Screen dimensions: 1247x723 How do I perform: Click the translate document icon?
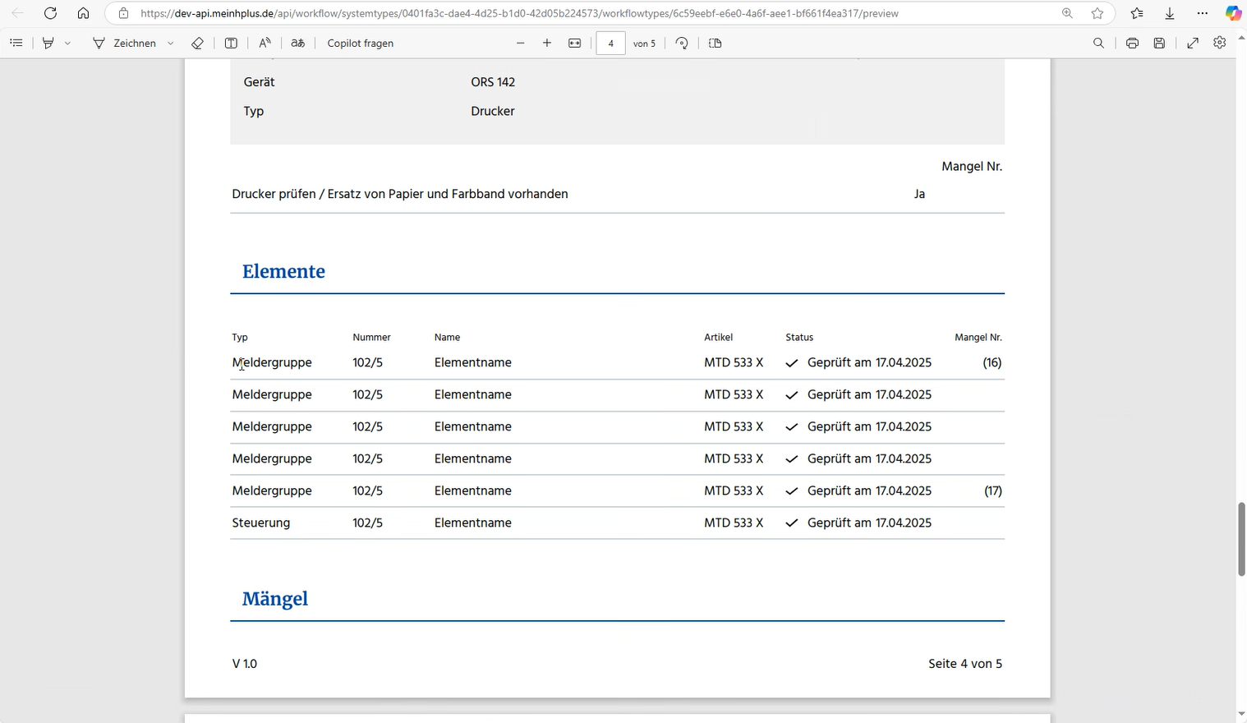(x=297, y=43)
